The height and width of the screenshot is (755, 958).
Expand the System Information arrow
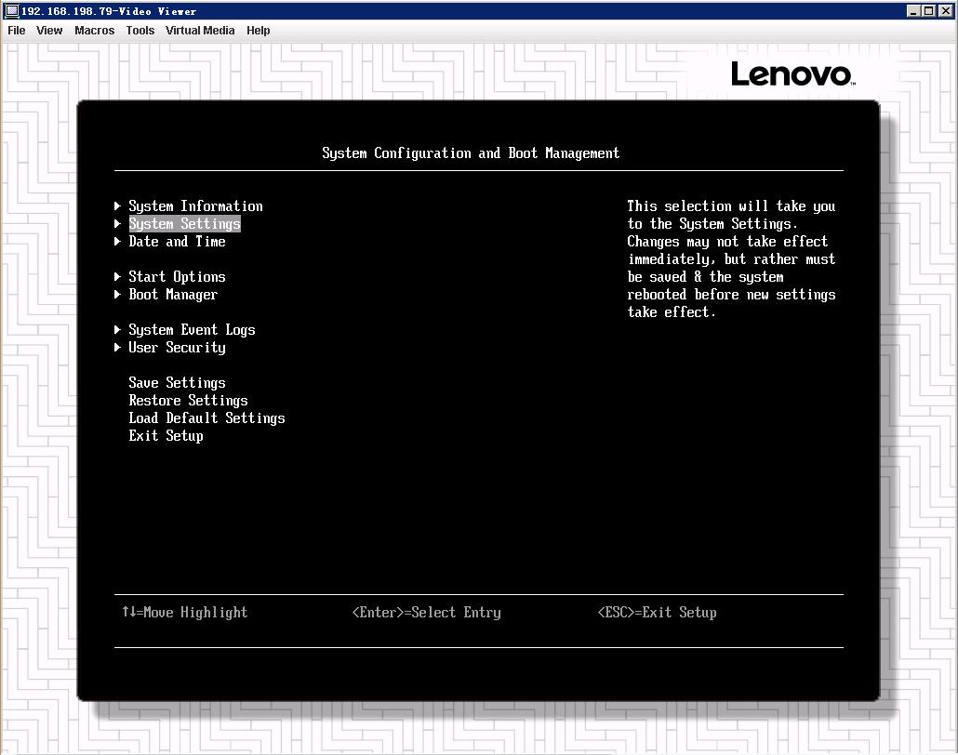[x=118, y=205]
